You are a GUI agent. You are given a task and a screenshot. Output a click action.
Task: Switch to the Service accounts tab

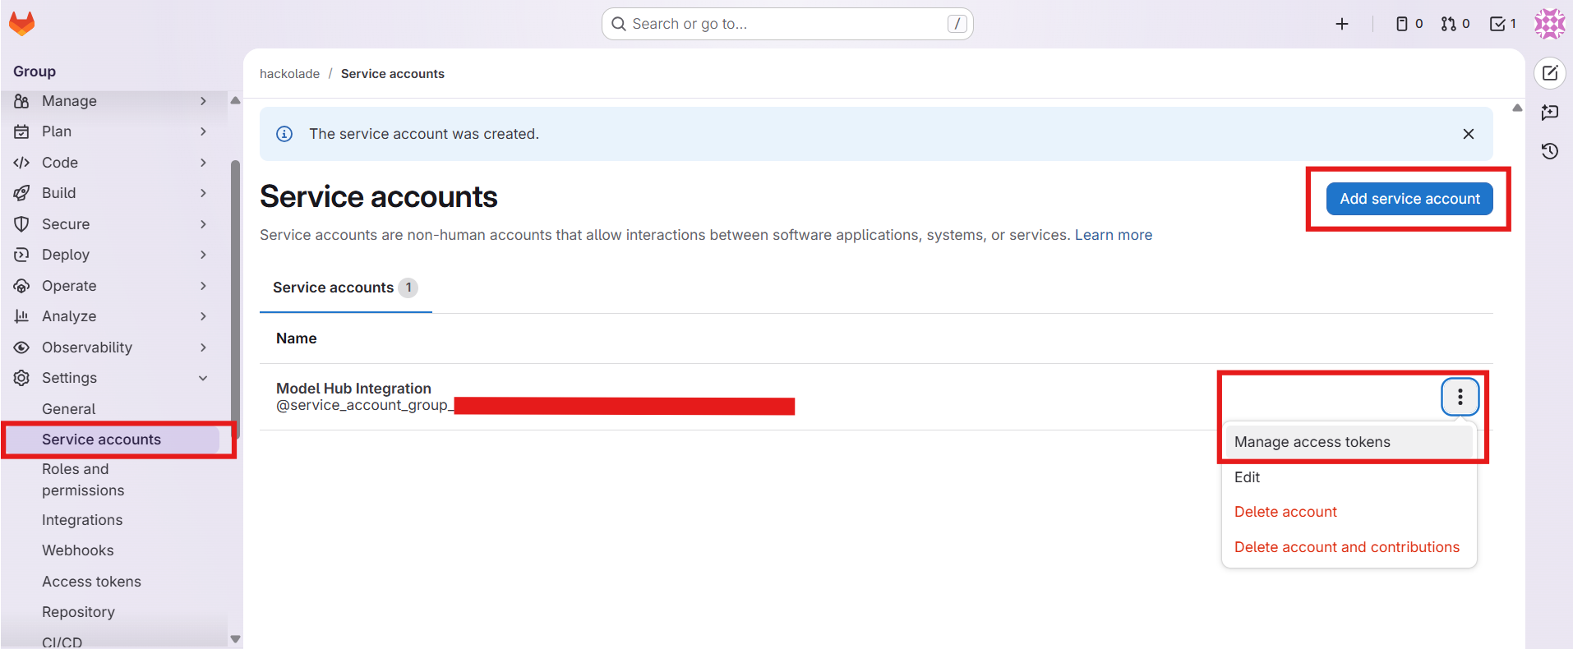[345, 288]
